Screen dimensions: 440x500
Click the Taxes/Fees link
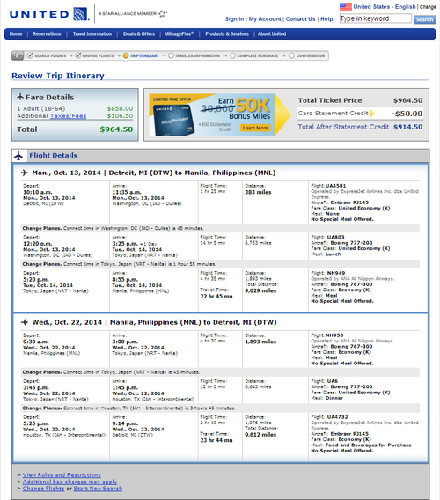(x=68, y=116)
